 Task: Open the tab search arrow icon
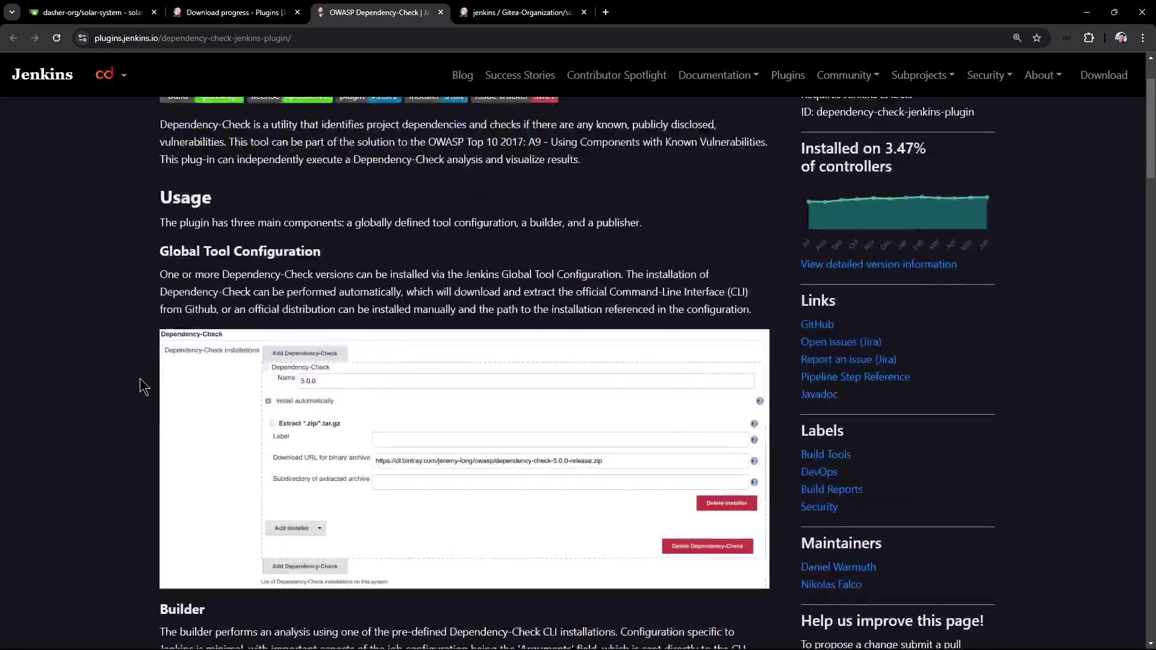(x=11, y=12)
